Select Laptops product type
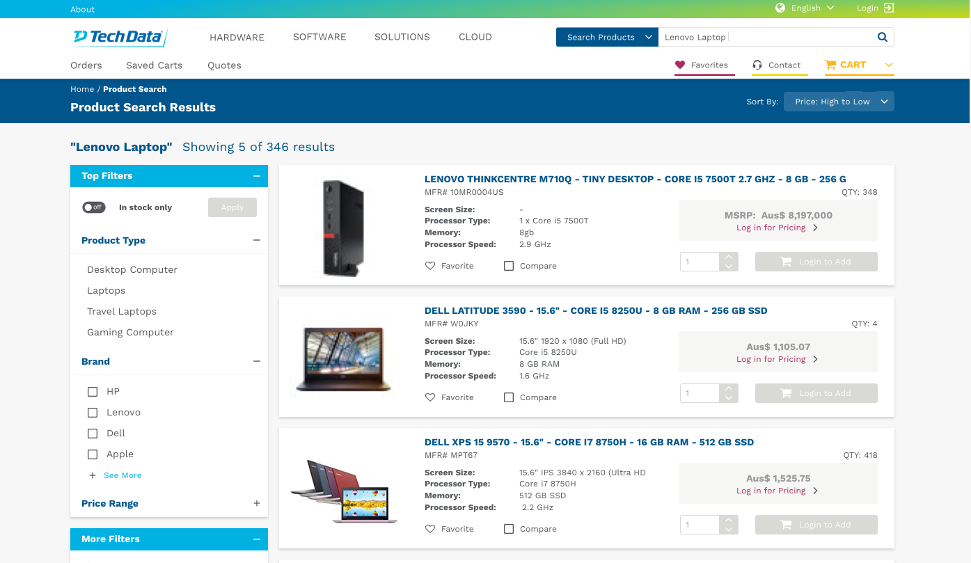This screenshot has height=563, width=971. (x=106, y=290)
